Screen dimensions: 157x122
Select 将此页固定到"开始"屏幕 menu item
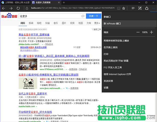tap(129, 61)
